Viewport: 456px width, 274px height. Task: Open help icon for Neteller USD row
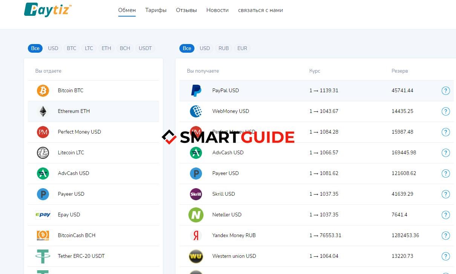[445, 215]
